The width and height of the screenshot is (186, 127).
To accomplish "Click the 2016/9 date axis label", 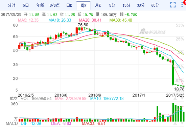I will pyautogui.click(x=95, y=95).
